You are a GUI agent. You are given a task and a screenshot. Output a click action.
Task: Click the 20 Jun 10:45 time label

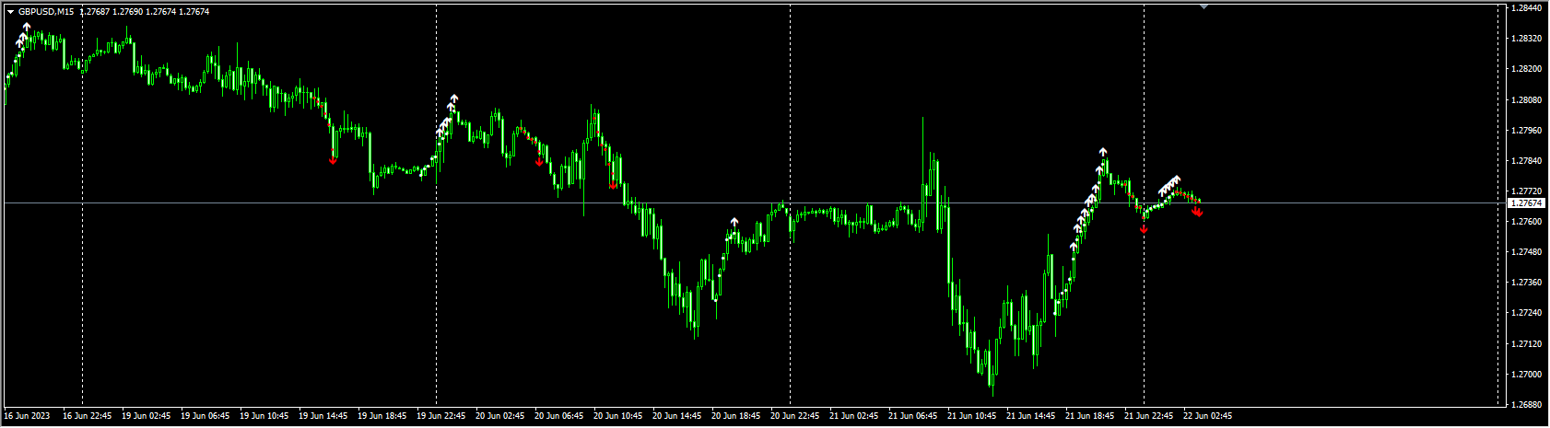[x=617, y=416]
